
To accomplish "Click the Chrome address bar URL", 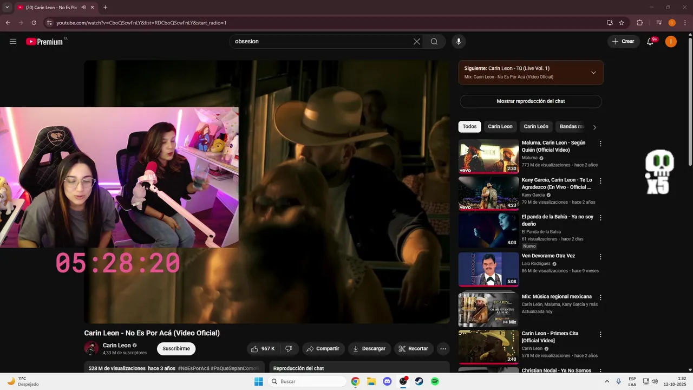I will tap(141, 23).
